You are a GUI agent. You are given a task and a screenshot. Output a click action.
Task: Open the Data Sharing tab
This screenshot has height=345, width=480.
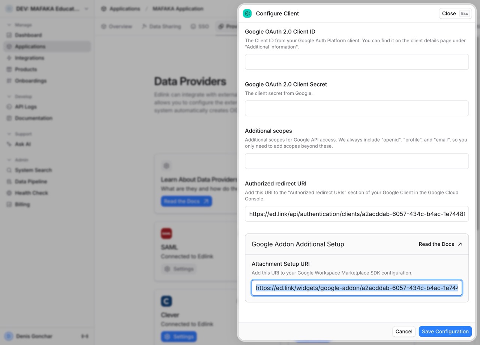coord(161,26)
